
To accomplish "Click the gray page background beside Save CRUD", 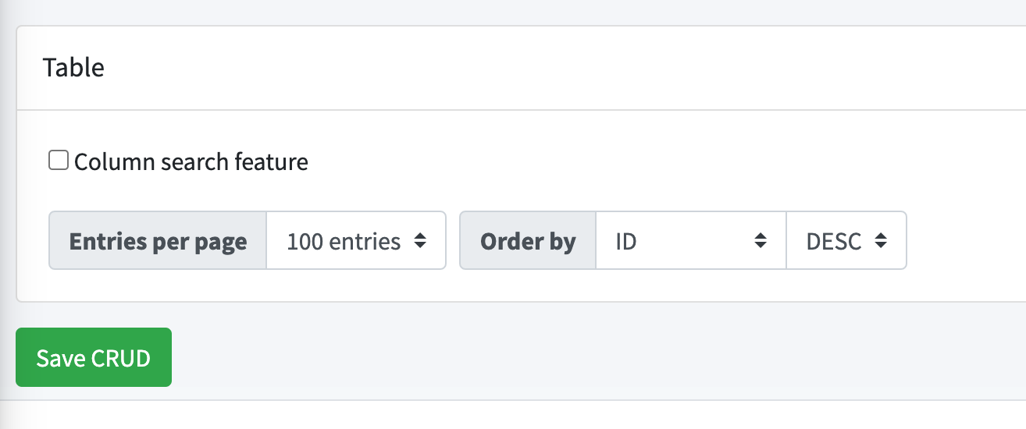I will tap(547, 357).
